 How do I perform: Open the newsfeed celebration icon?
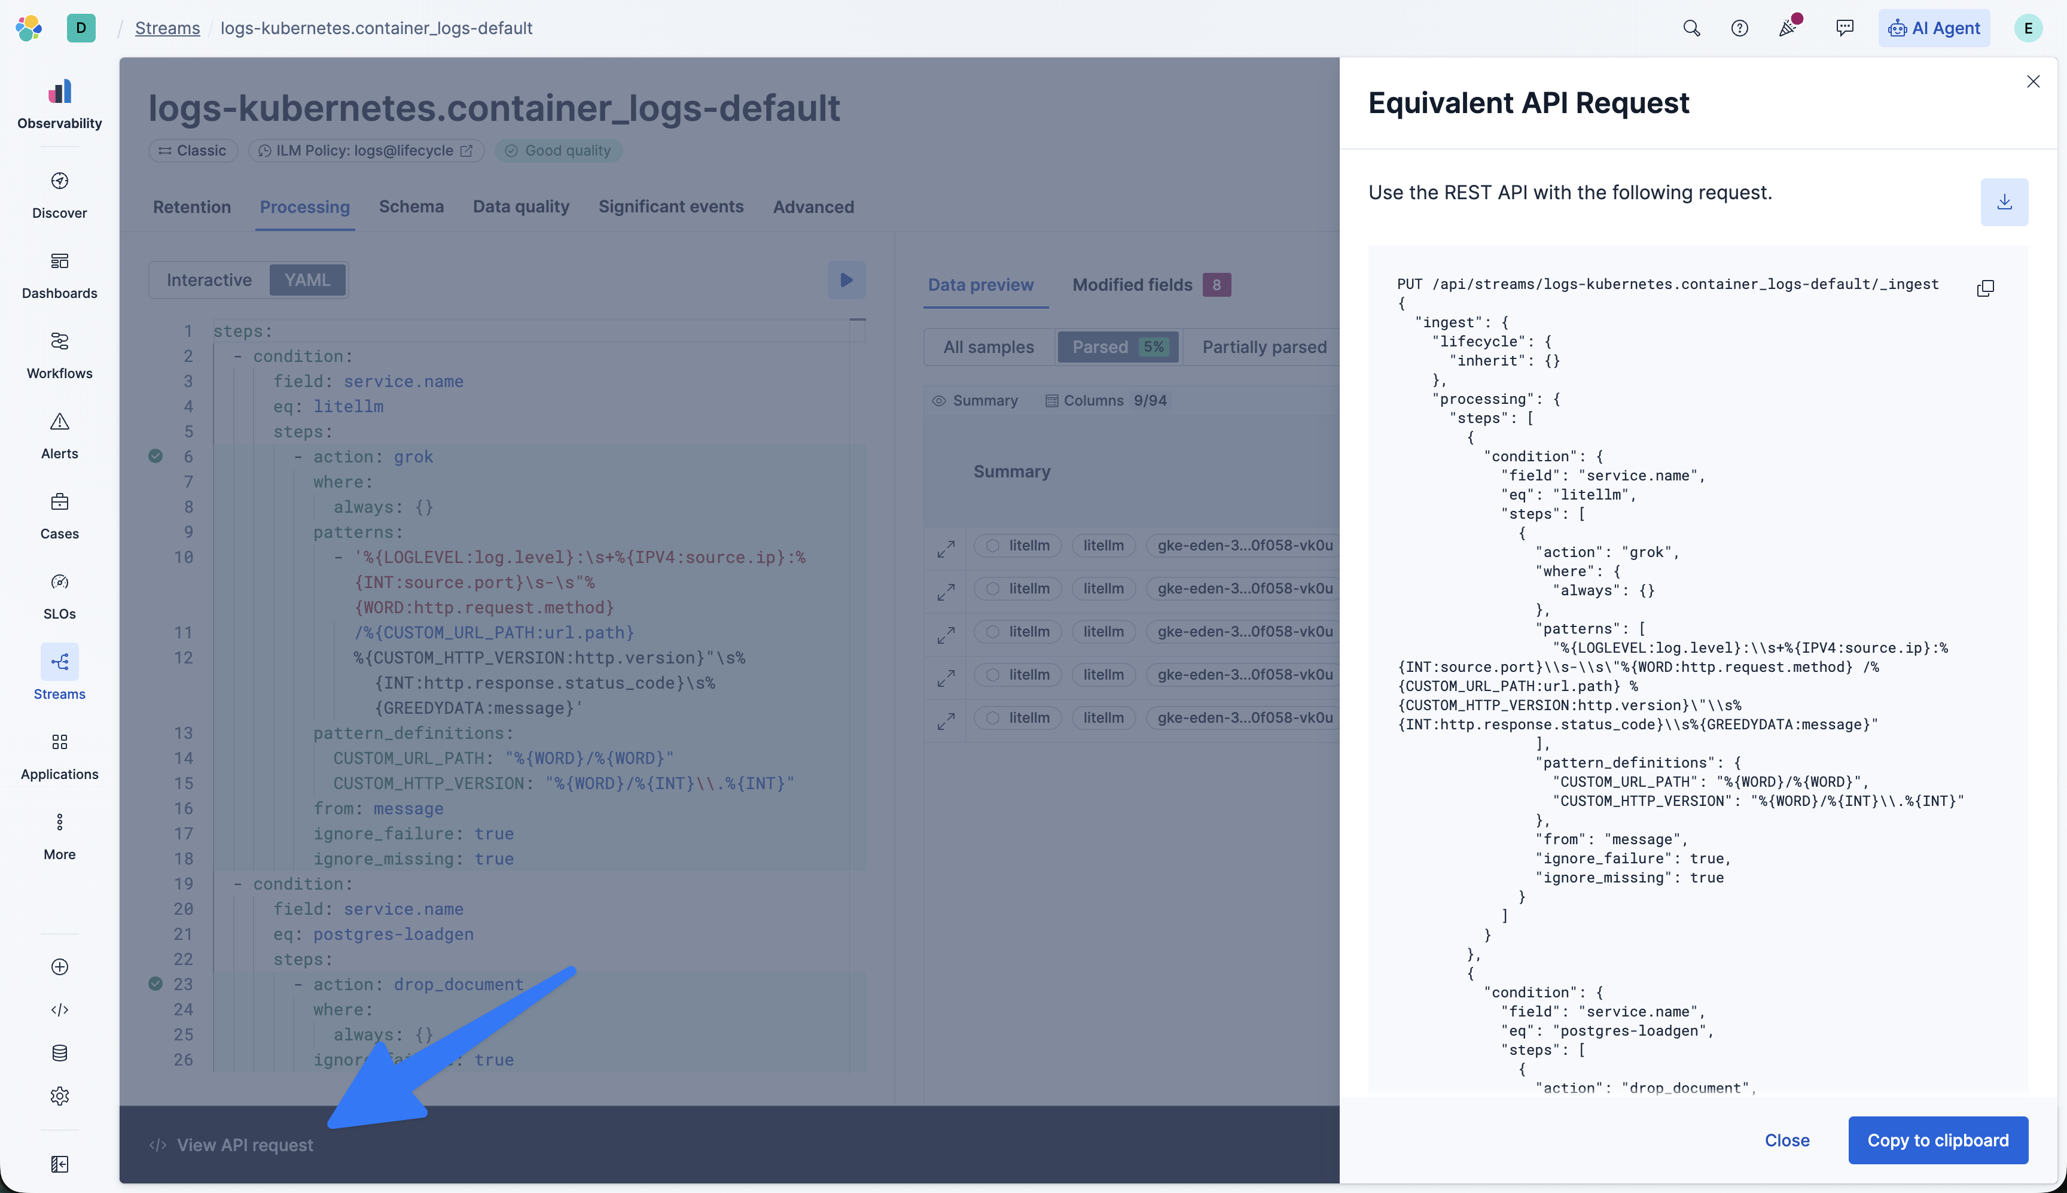point(1788,28)
